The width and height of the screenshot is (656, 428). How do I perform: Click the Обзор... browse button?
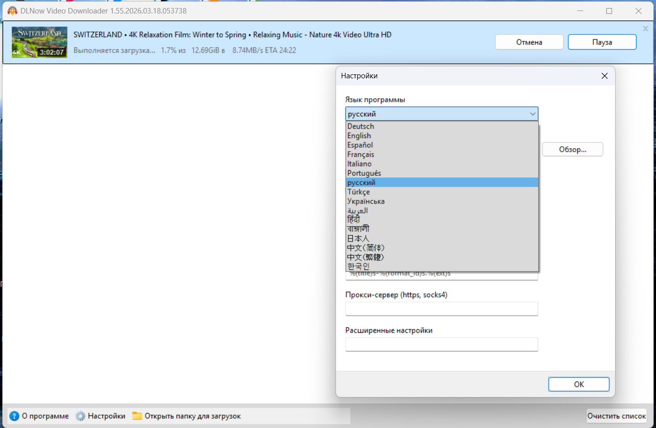[572, 149]
